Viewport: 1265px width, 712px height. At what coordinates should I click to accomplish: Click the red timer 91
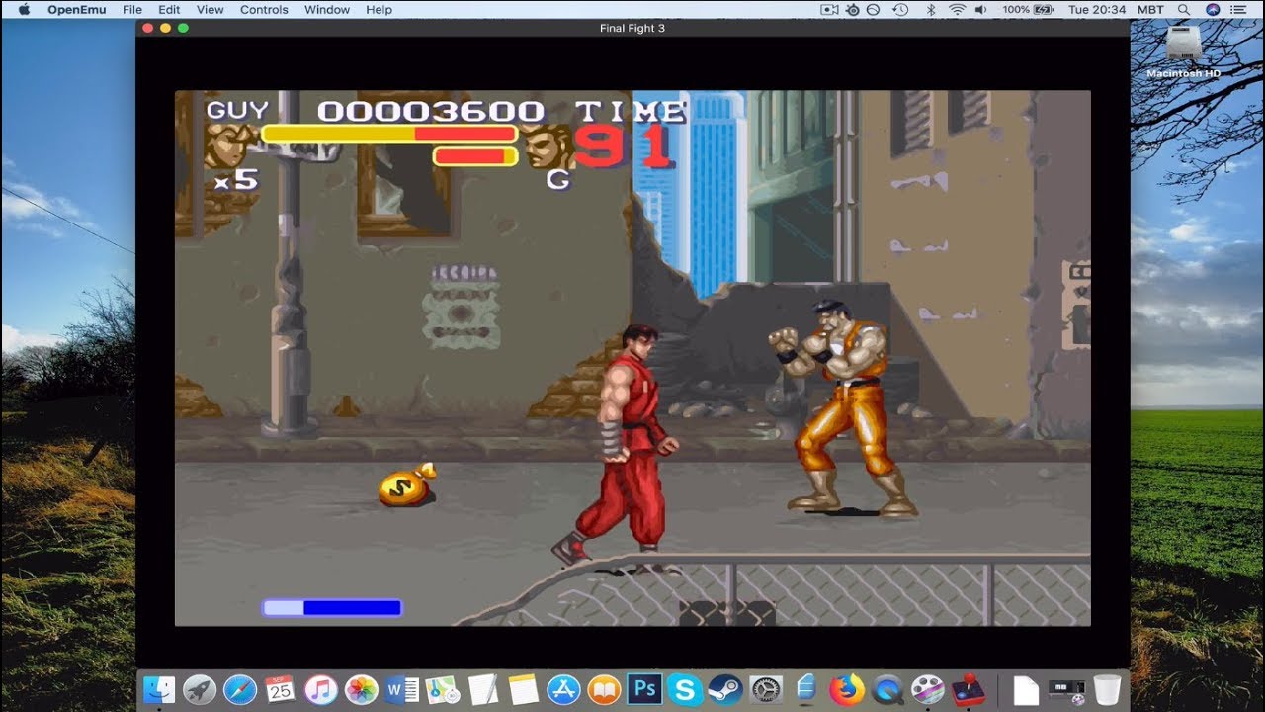[x=623, y=145]
